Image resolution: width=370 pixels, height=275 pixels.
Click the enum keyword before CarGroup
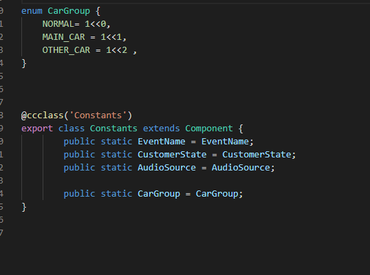[x=32, y=11]
